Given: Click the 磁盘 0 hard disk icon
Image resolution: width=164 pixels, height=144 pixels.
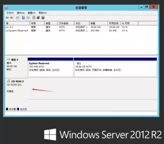Looking at the screenshot, I should pyautogui.click(x=9, y=59).
